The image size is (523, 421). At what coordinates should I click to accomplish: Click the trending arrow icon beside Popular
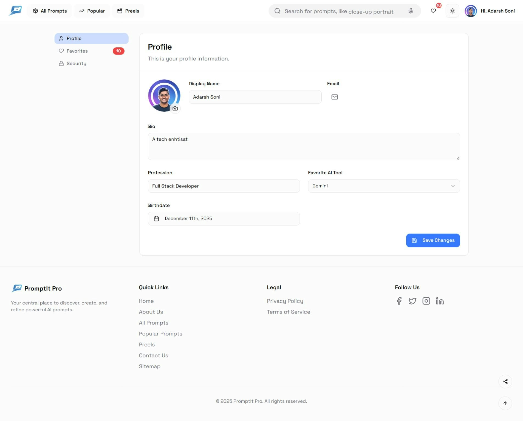click(82, 11)
